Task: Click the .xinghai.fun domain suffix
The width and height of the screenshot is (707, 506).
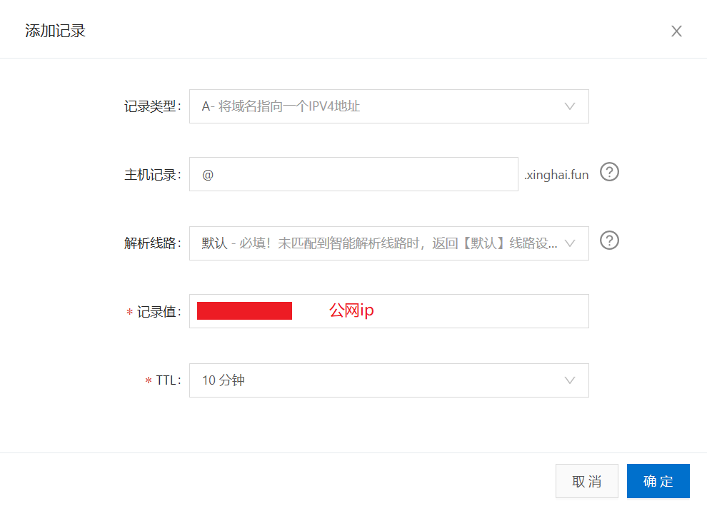Action: (556, 174)
